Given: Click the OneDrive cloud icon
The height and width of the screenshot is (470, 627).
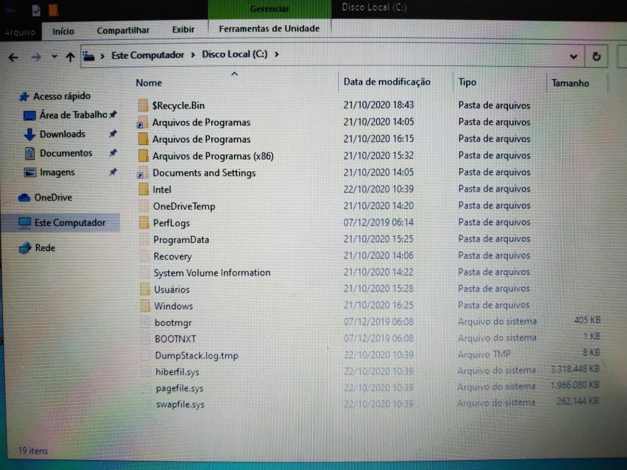Looking at the screenshot, I should [24, 197].
